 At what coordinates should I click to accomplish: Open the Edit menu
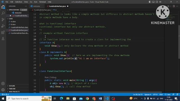tap(12, 2)
